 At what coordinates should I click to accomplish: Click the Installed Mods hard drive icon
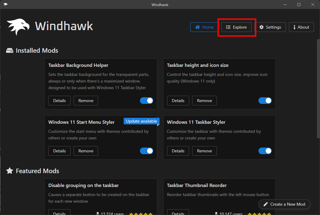coord(10,50)
